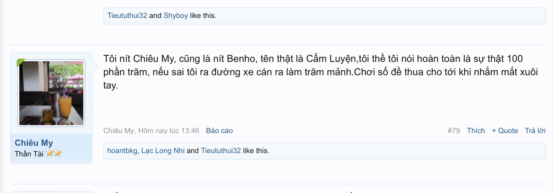Add the post to multi-quote with + Quote
This screenshot has width=553, height=193.
tap(505, 131)
